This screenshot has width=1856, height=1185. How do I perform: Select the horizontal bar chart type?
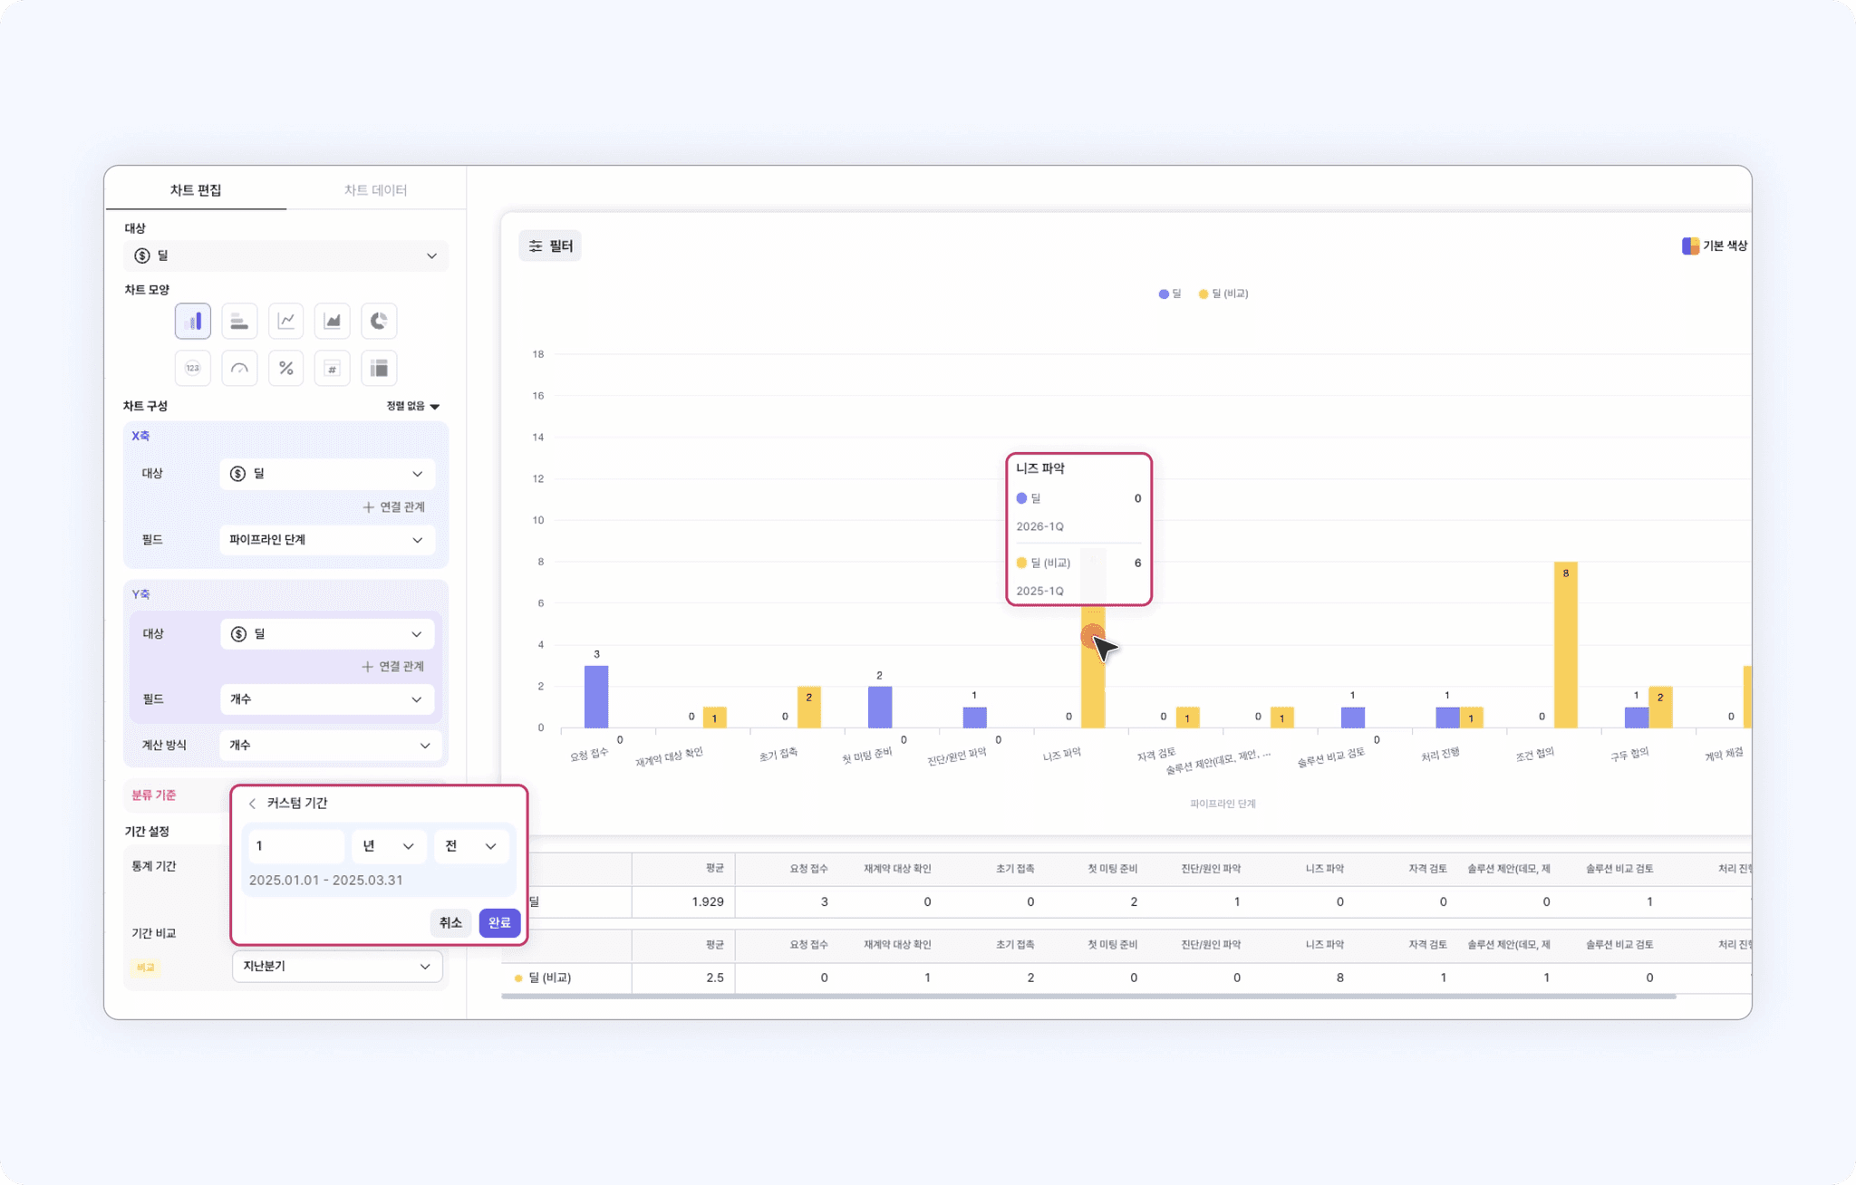pos(239,321)
